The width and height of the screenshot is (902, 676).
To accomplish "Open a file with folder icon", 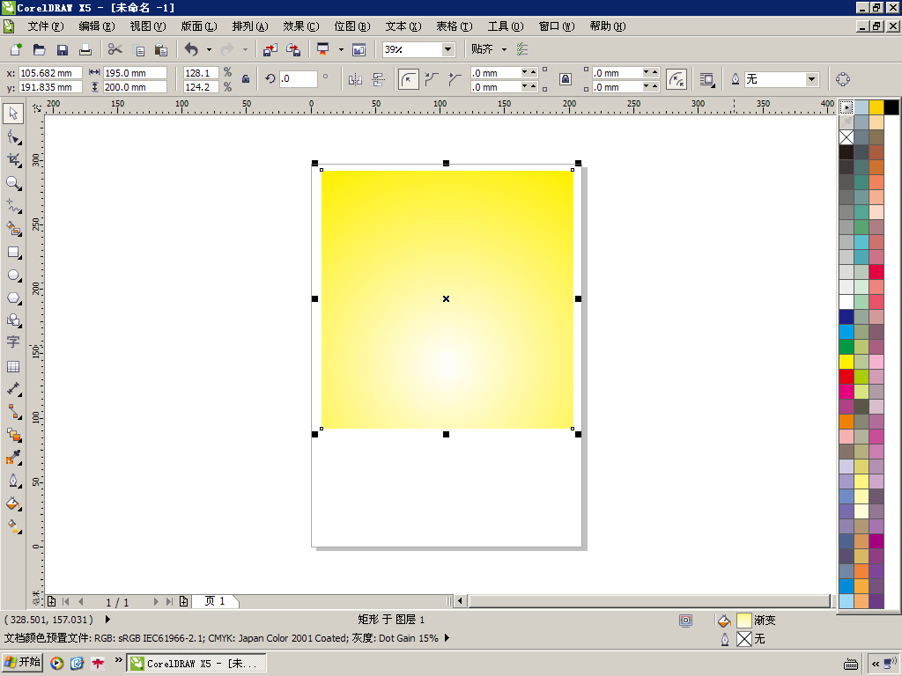I will coord(39,49).
